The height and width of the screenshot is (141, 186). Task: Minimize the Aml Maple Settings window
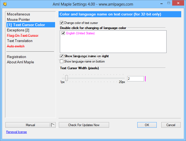(162, 4)
